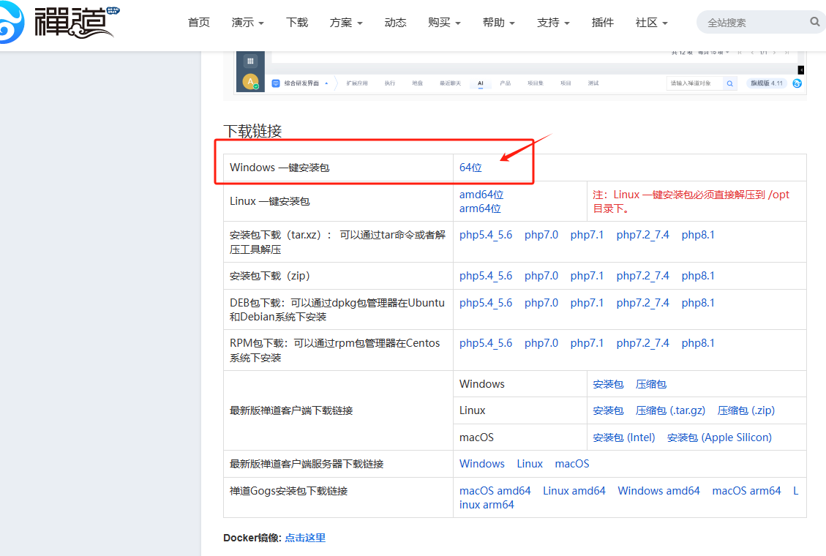Click Windows client 压缩包 link
Screen dimensions: 826x556
(x=651, y=384)
